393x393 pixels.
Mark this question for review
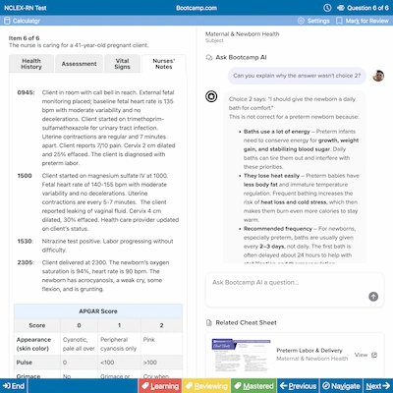[363, 21]
